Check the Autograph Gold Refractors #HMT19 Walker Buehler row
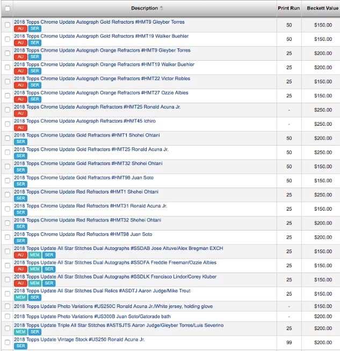The image size is (340, 351). tap(8, 39)
